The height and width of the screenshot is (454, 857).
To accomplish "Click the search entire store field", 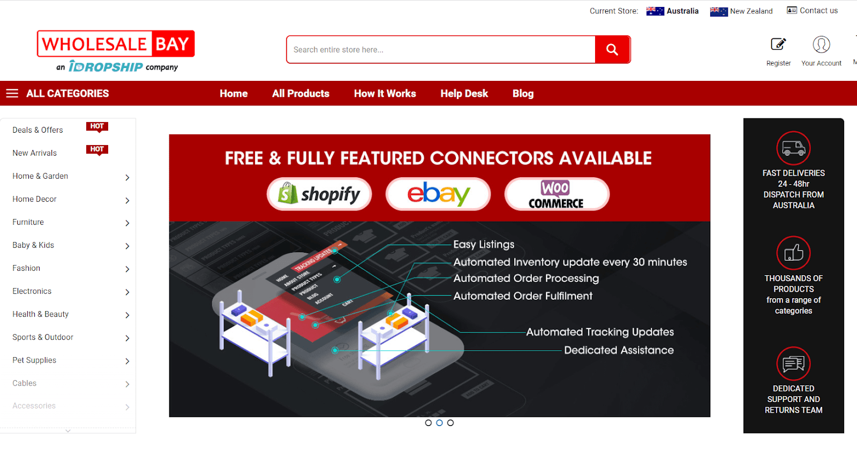I will pyautogui.click(x=441, y=50).
